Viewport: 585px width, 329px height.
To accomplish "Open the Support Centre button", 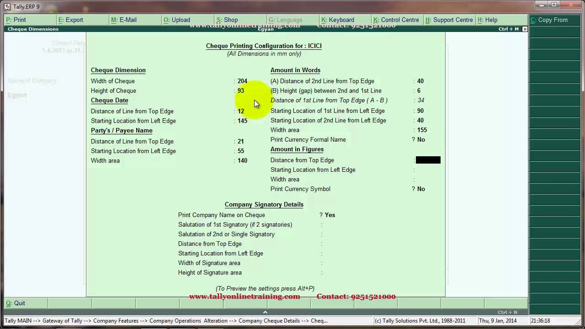I will (x=450, y=20).
